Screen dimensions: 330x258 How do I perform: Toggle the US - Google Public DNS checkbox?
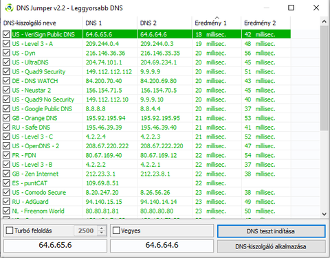(6, 108)
